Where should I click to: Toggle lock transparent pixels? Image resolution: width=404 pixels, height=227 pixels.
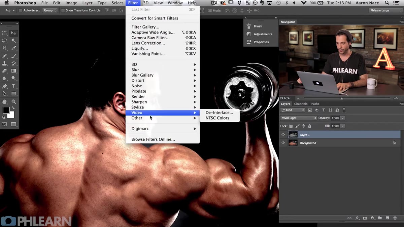click(x=291, y=126)
